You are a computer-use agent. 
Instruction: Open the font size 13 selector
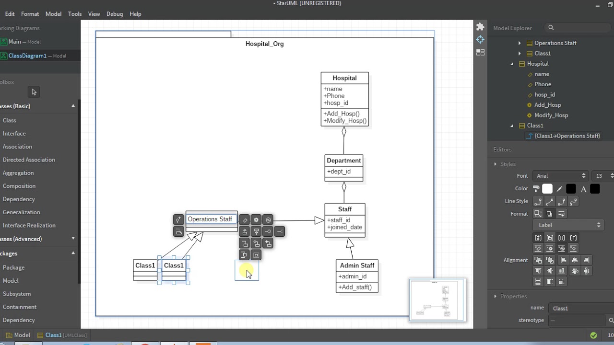603,176
